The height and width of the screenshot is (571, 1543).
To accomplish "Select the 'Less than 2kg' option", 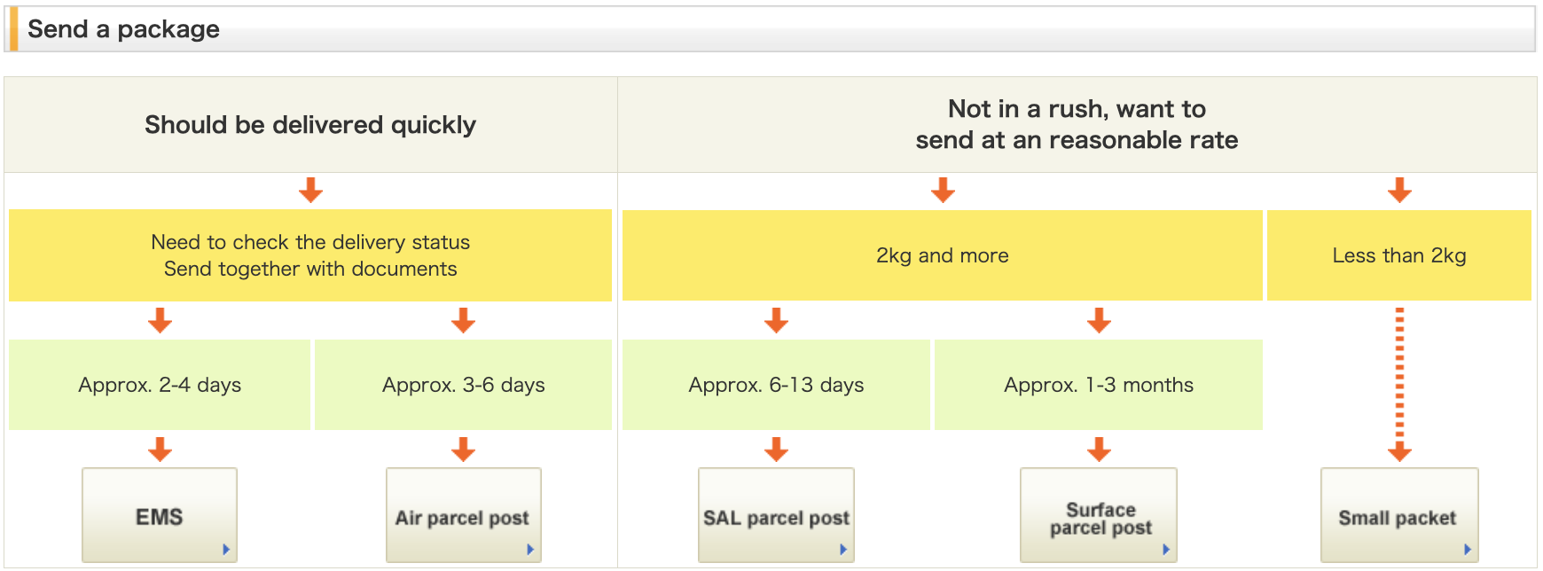I will 1398,255.
